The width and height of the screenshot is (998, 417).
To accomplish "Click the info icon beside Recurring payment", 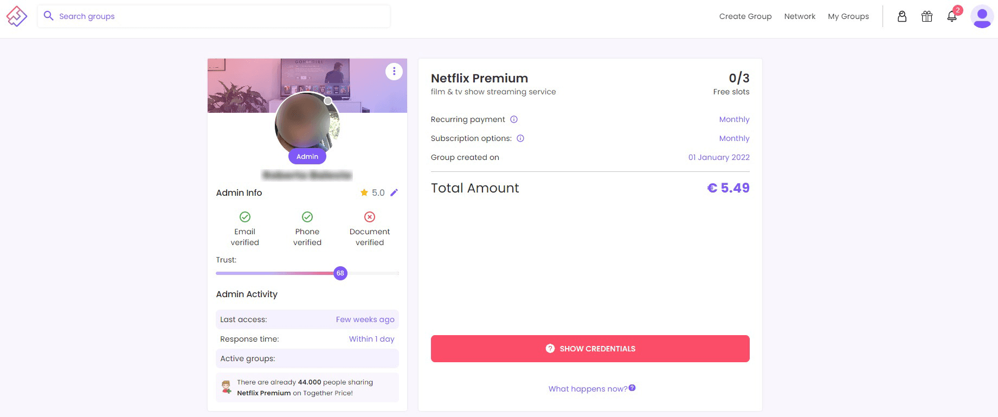I will point(514,119).
